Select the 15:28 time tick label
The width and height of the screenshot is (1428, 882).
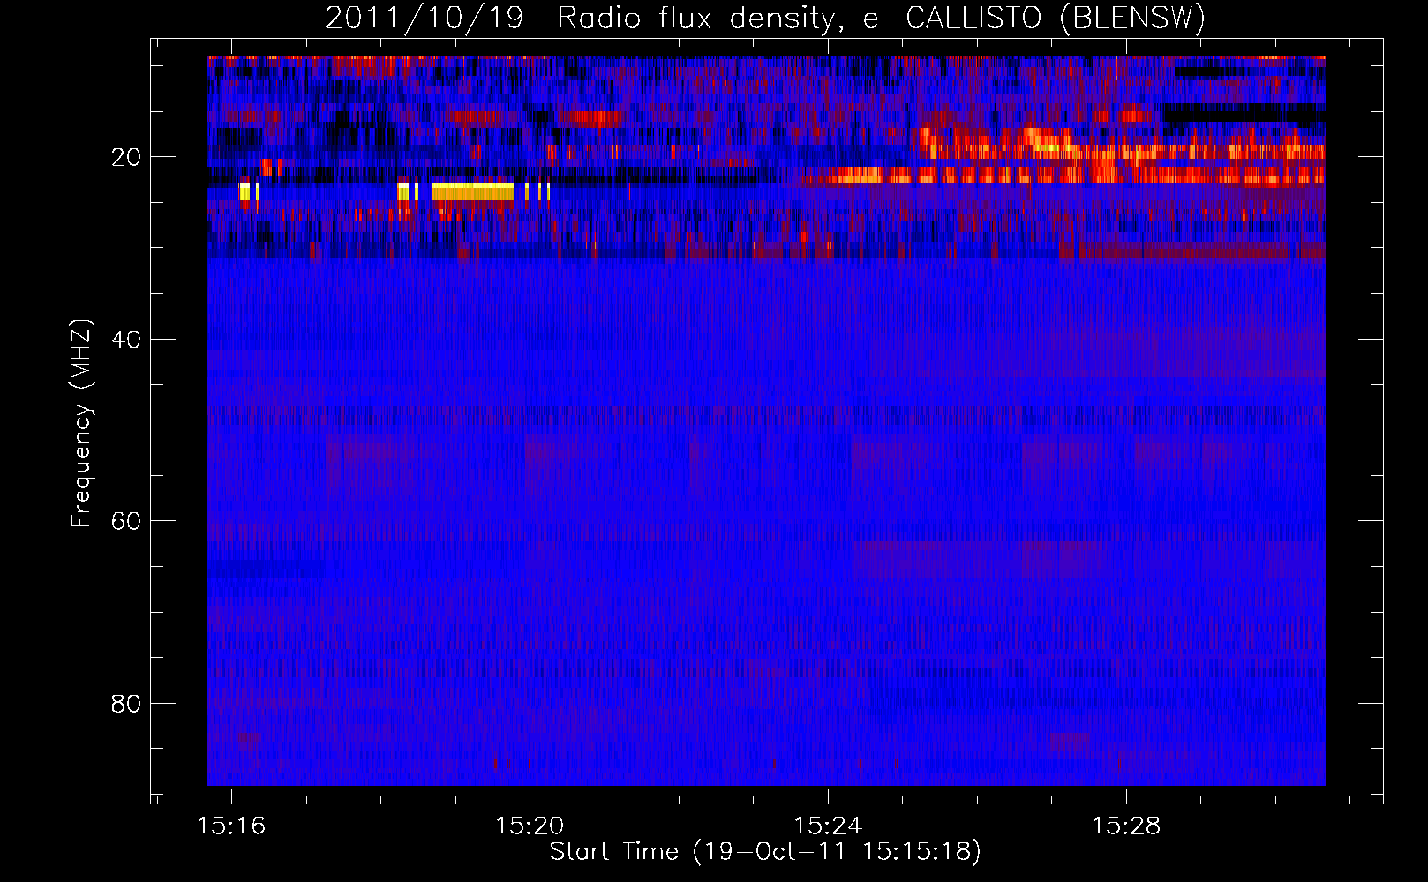(x=1126, y=826)
